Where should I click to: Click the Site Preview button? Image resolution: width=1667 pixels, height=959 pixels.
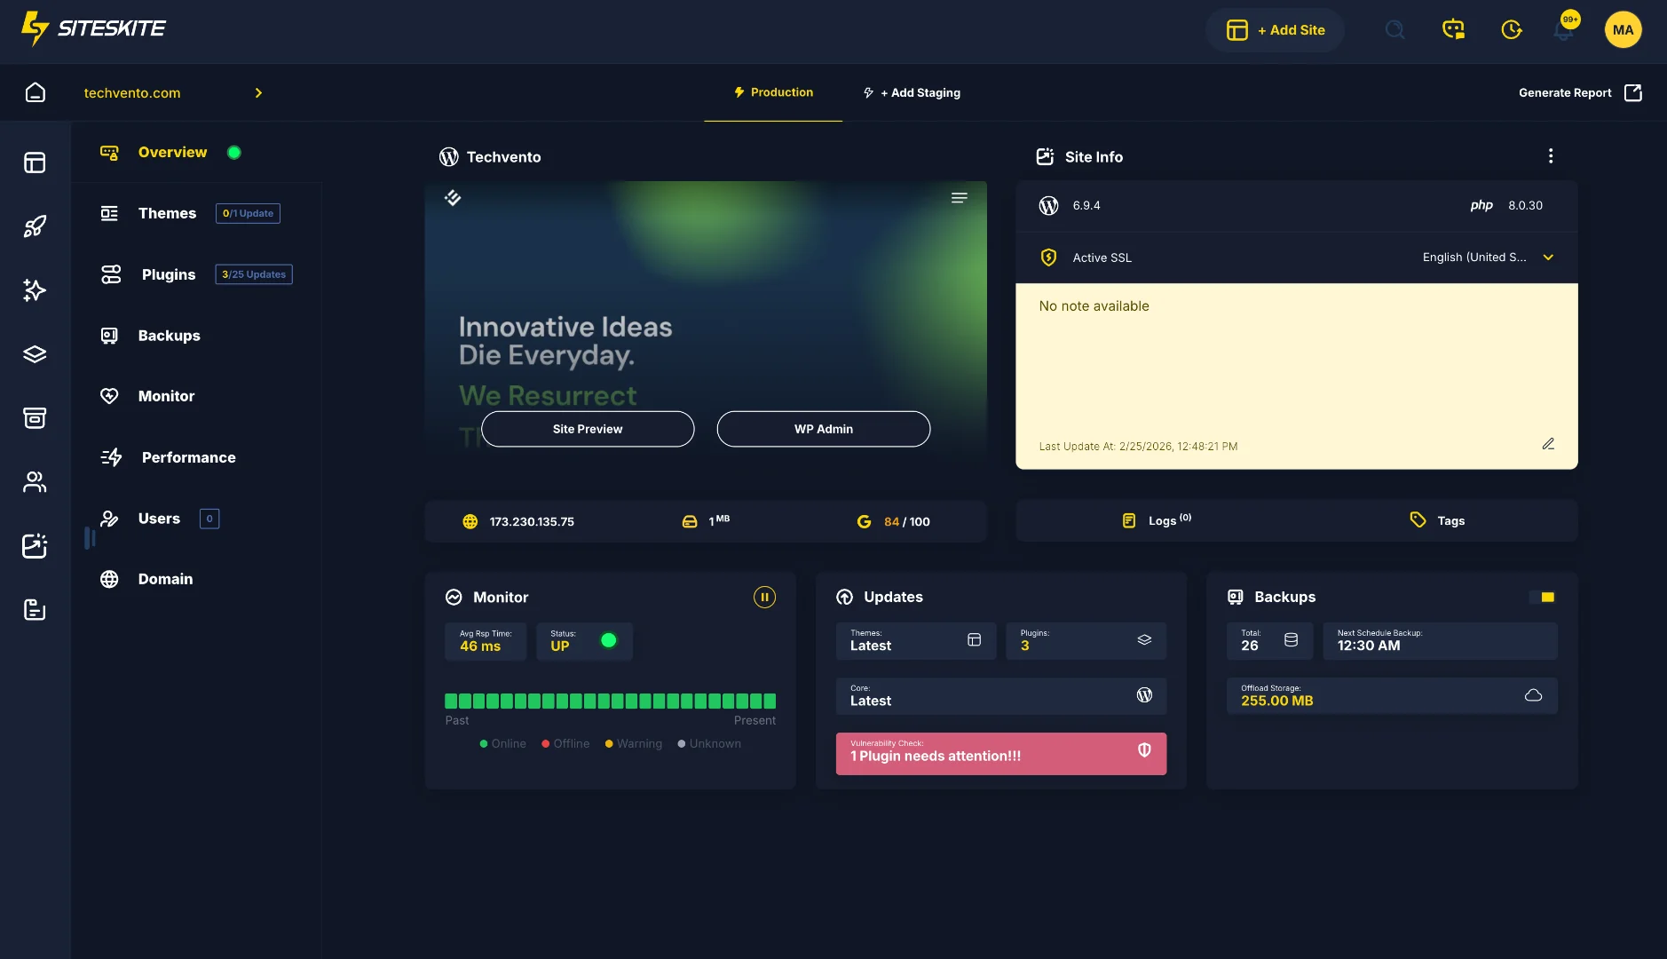[x=588, y=429]
